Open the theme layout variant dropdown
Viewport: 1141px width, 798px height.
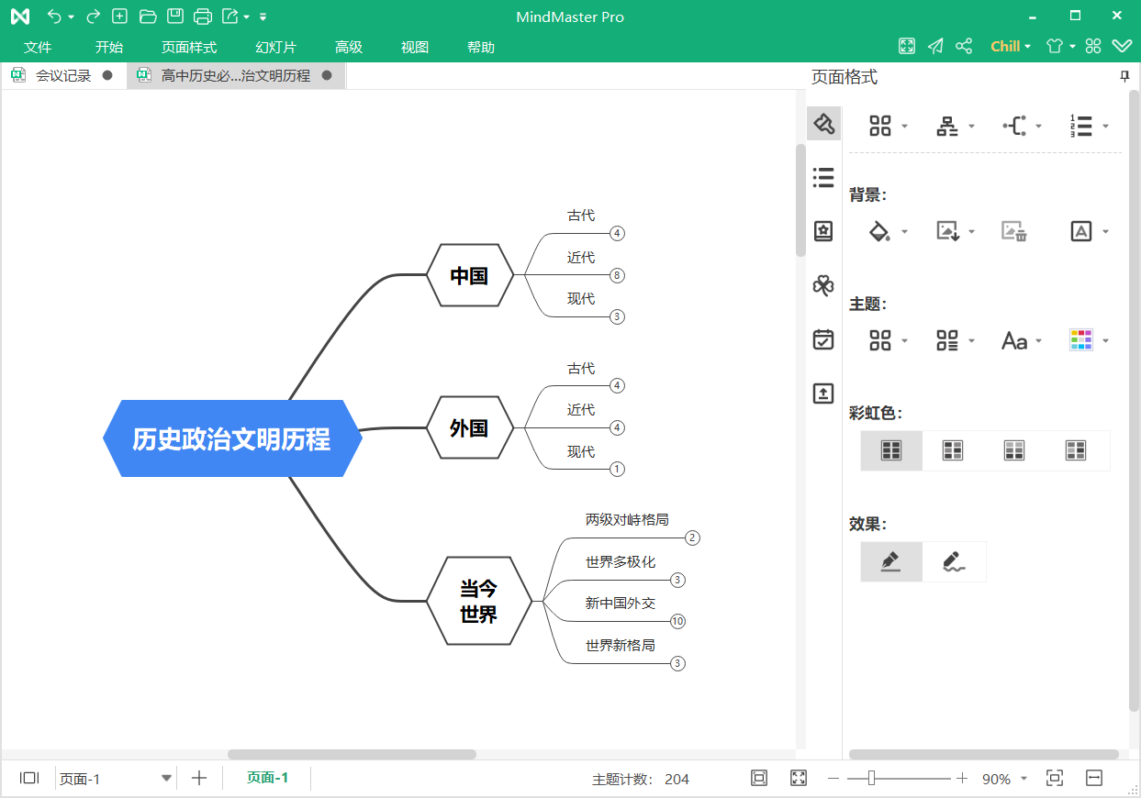(956, 341)
